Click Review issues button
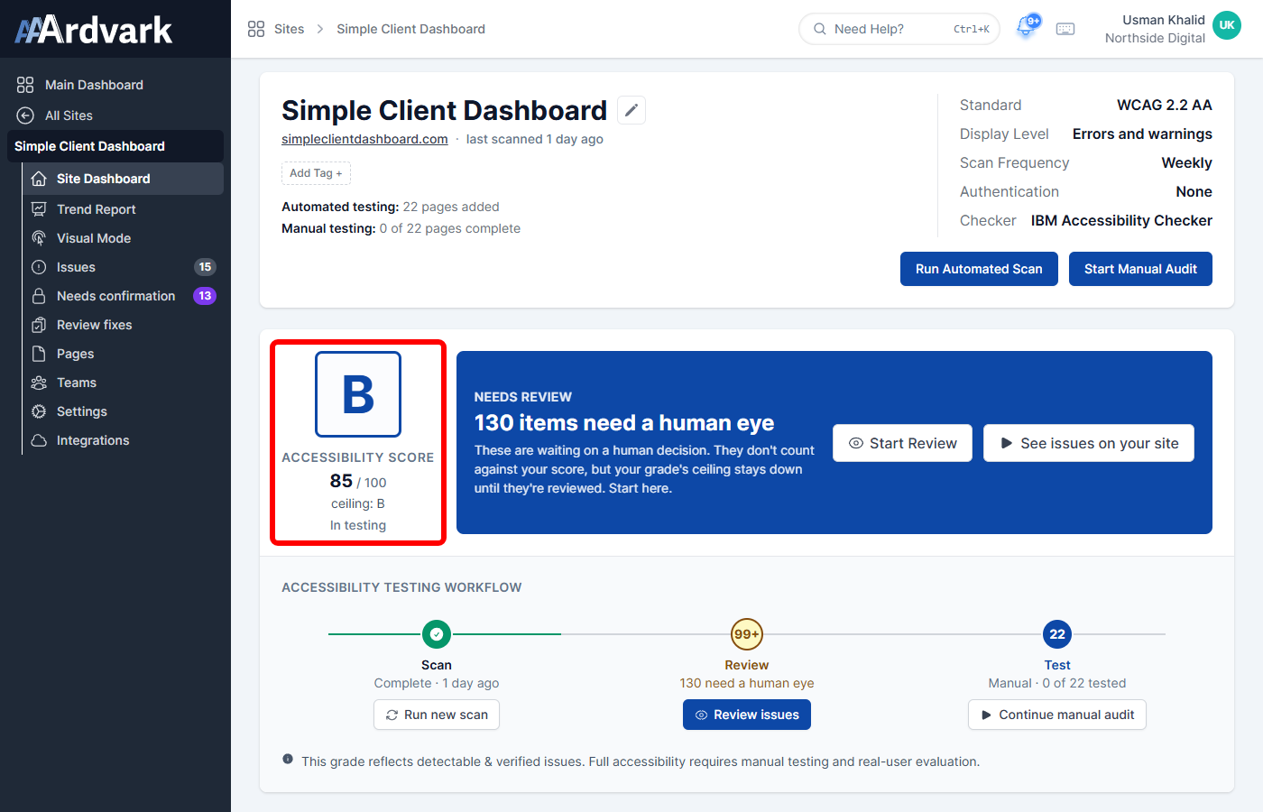 coord(747,715)
